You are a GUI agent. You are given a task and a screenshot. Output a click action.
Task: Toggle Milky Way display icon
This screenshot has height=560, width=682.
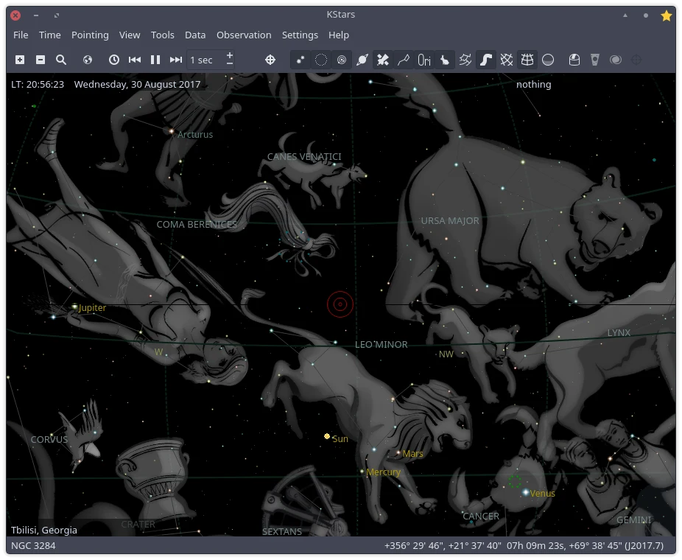tap(486, 60)
